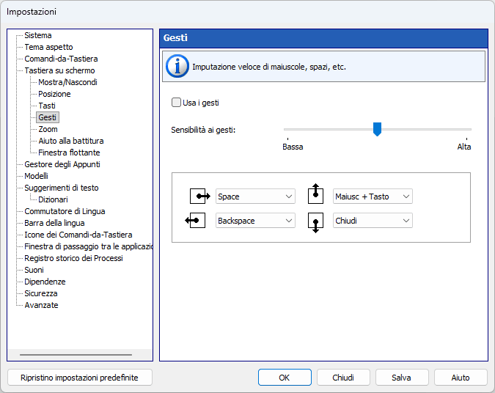Select the Gesti tree item
The width and height of the screenshot is (495, 393).
[x=48, y=117]
